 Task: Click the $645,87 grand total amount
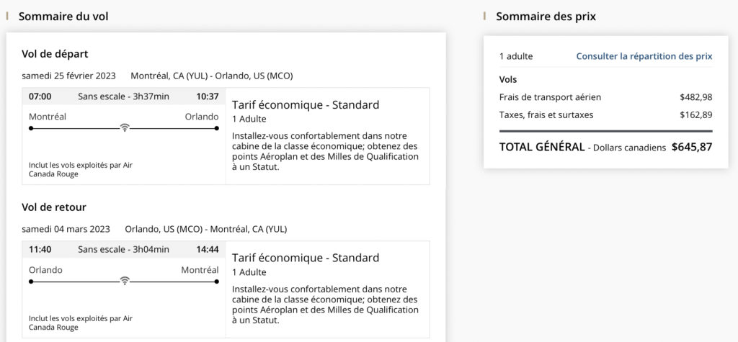pos(691,147)
